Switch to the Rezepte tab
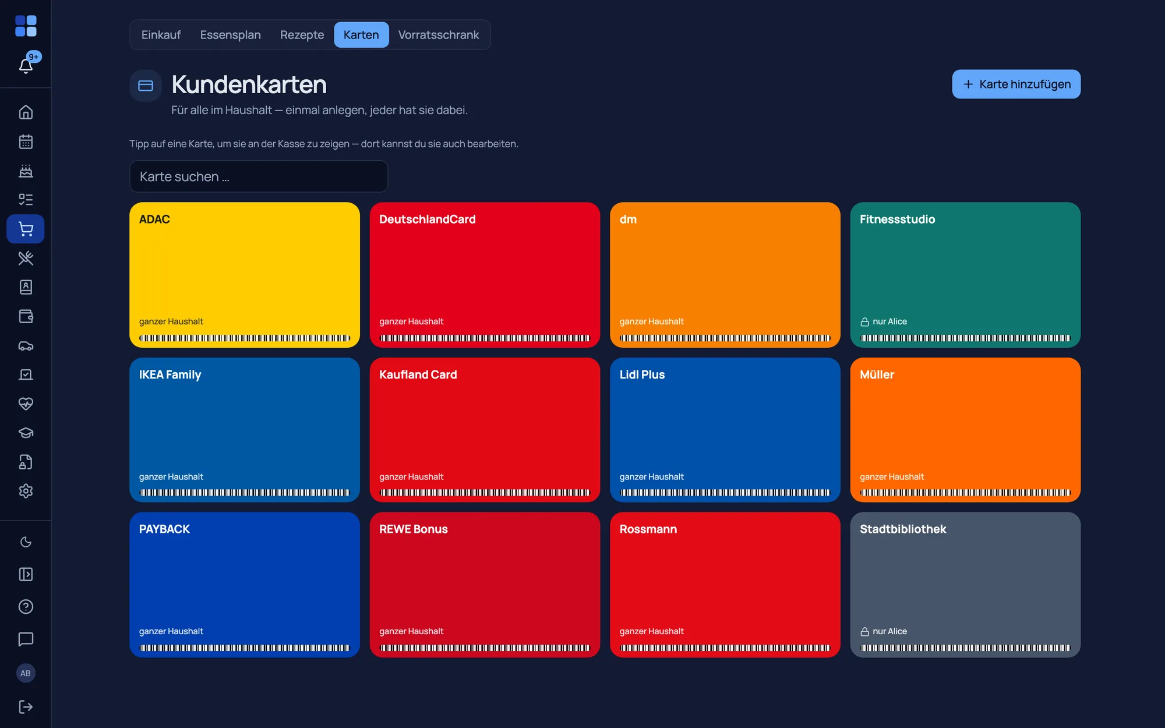Image resolution: width=1165 pixels, height=728 pixels. coord(302,35)
